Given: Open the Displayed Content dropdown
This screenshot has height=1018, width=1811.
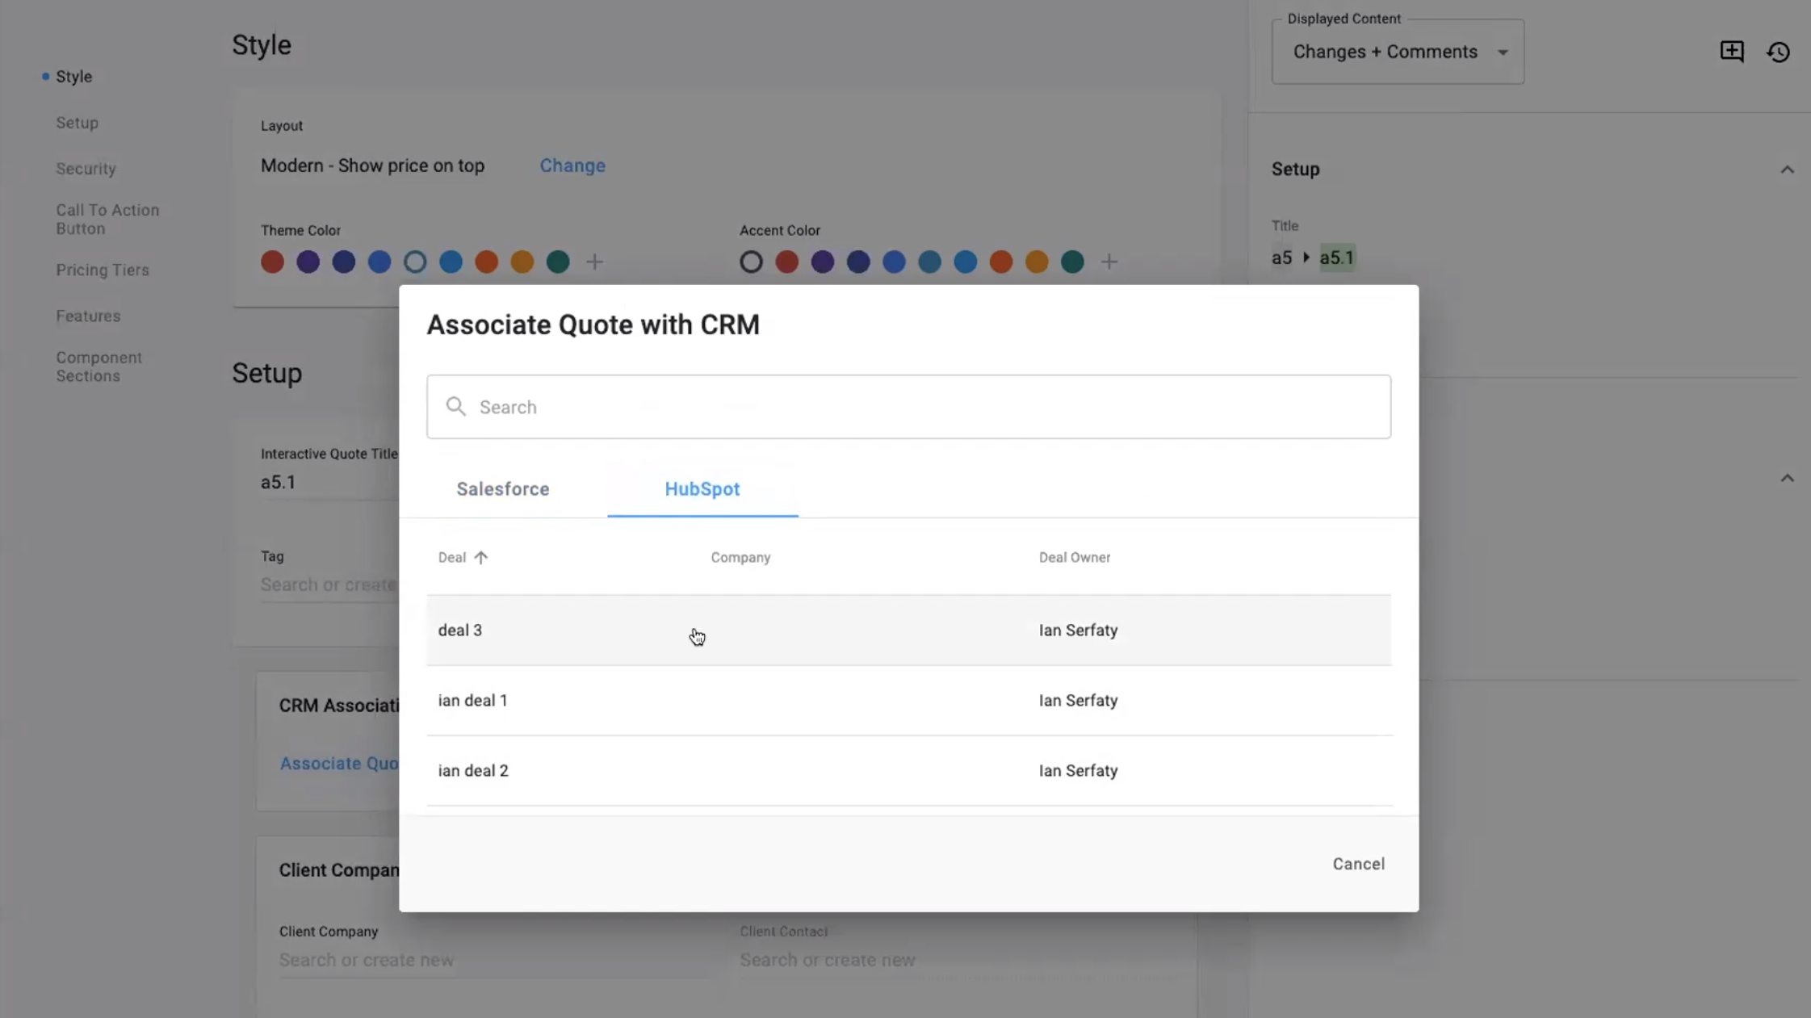Looking at the screenshot, I should 1398,52.
